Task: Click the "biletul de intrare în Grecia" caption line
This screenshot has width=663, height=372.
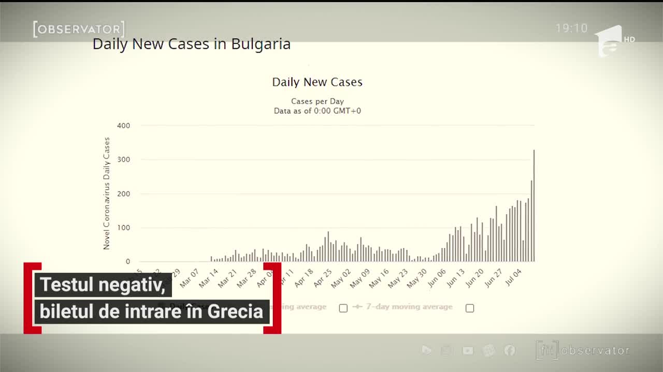Action: [x=152, y=312]
